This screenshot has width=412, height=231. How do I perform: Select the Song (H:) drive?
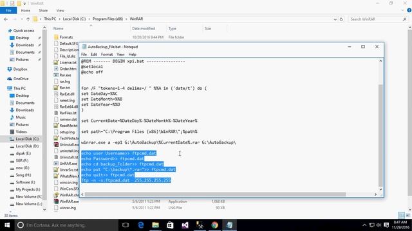tap(23, 175)
